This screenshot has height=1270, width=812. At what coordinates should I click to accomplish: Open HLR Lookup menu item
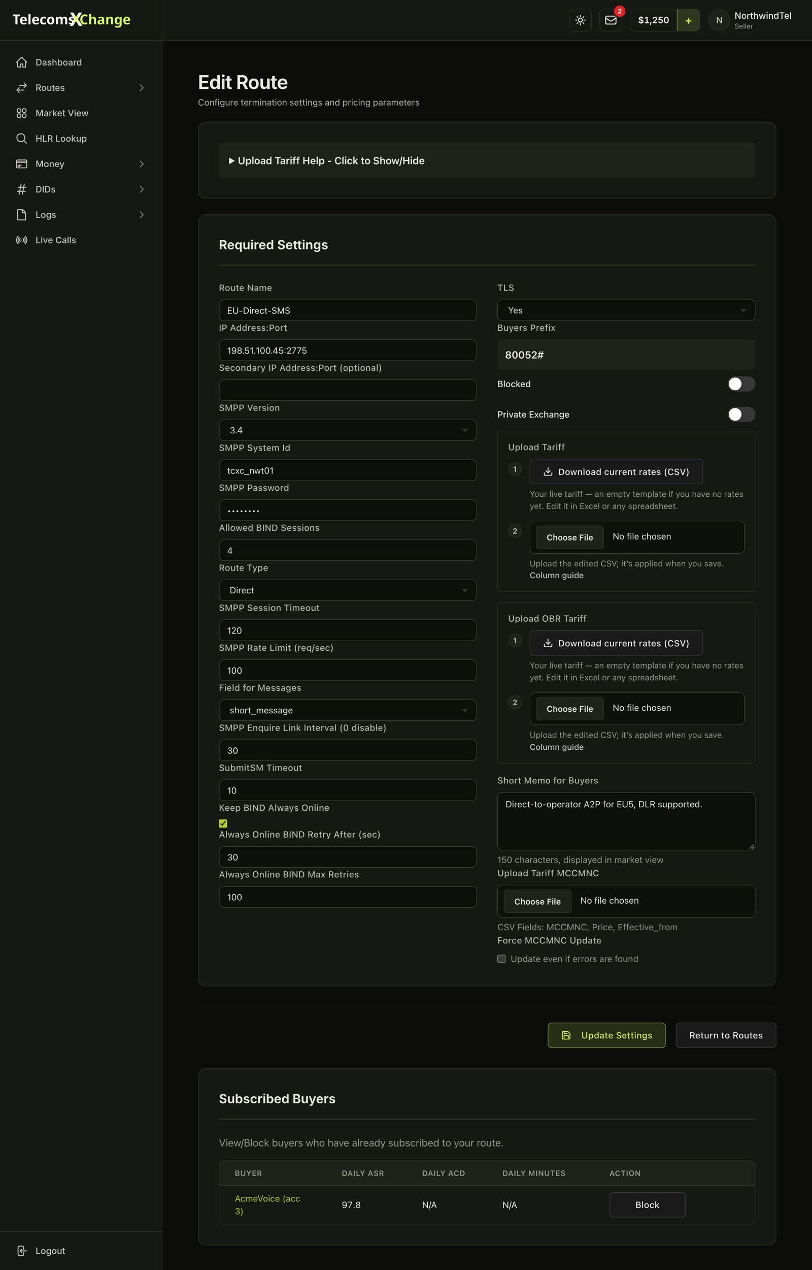61,138
